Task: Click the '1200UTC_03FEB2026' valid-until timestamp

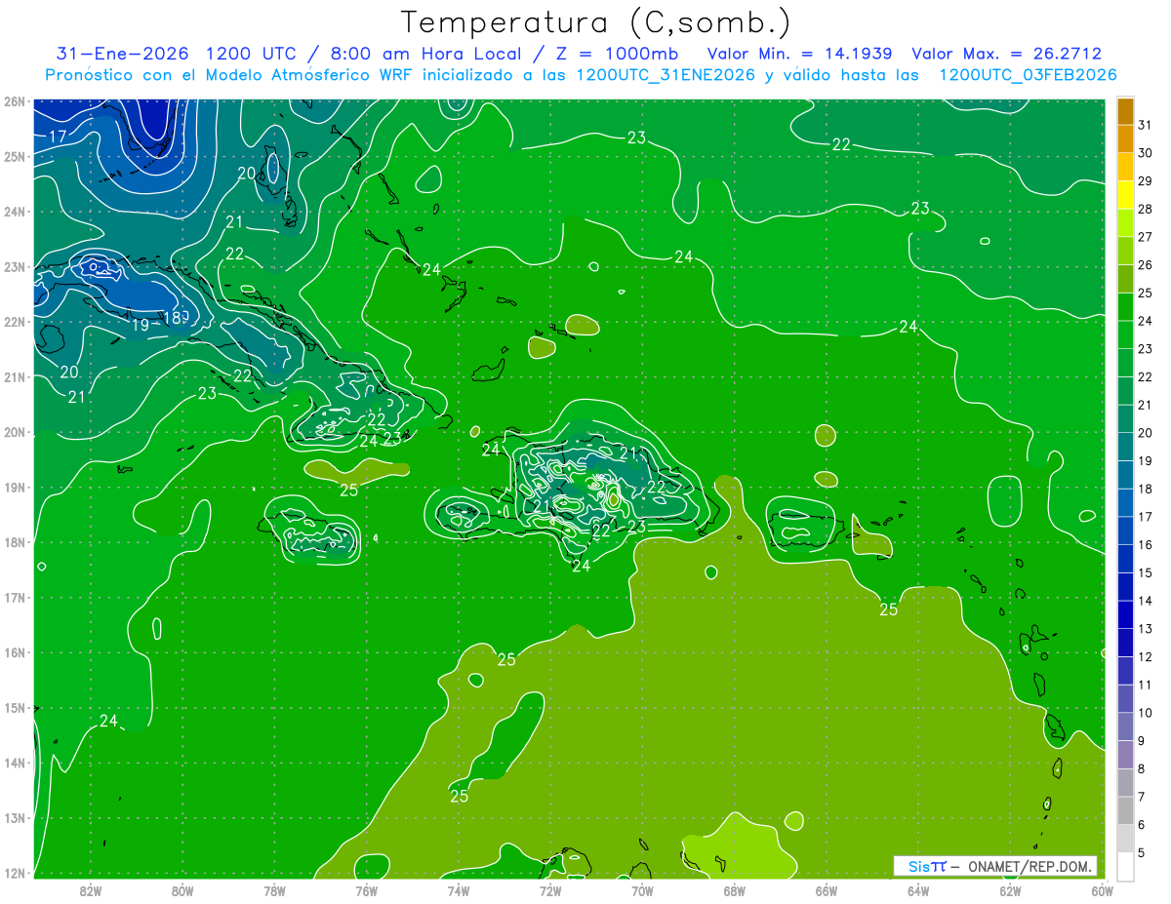Action: click(x=1028, y=75)
